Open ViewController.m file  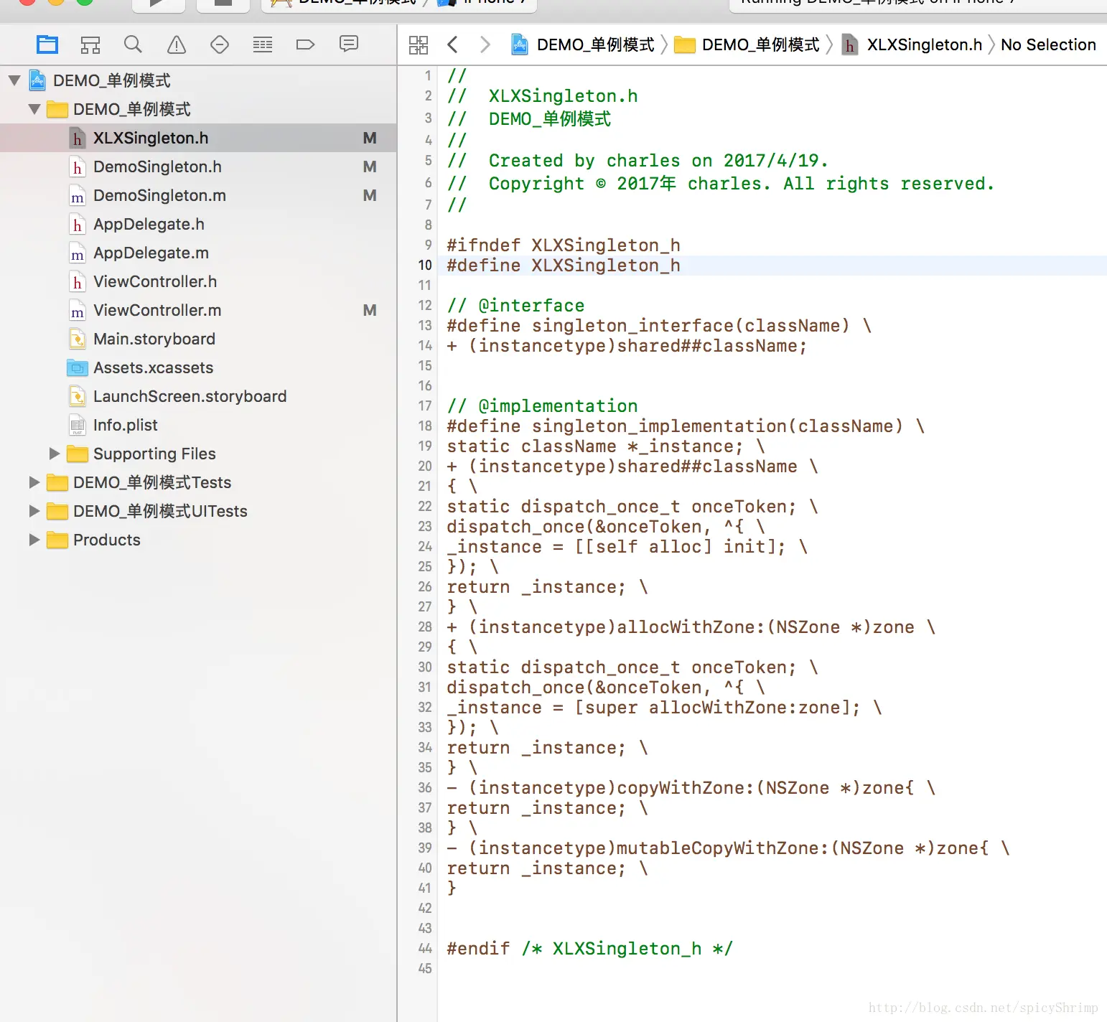pyautogui.click(x=198, y=310)
